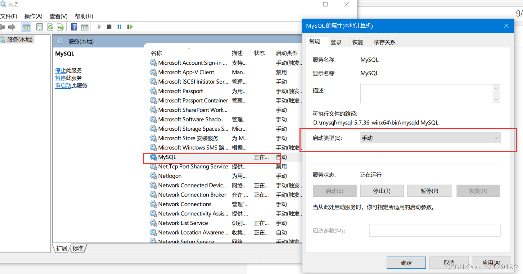Sort services by the 启动类型 column header
523x274 pixels.
click(288, 53)
